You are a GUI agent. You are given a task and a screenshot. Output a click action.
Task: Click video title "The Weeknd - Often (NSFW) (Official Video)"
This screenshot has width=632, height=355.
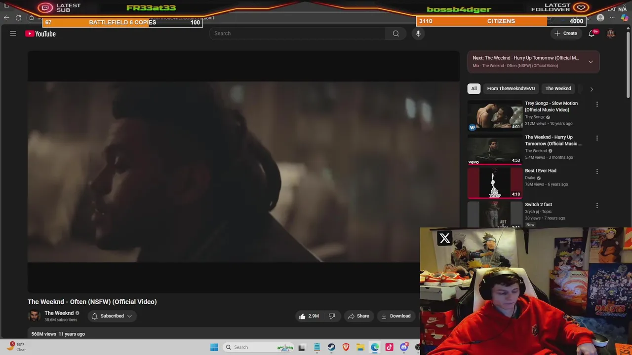tap(92, 302)
